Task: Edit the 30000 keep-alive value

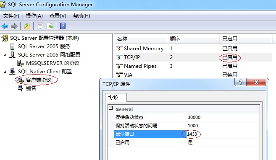Action: click(x=194, y=117)
